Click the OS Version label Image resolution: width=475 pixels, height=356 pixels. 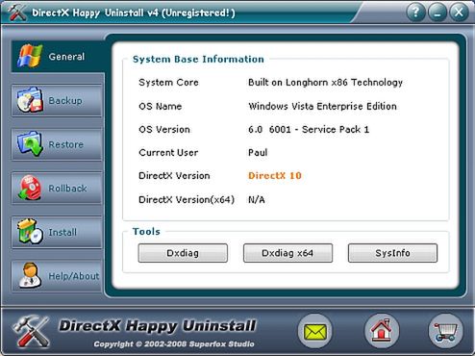click(164, 130)
